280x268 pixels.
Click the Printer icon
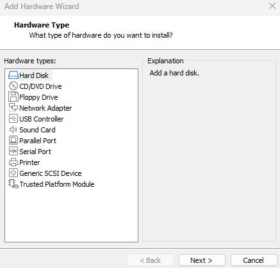click(13, 162)
